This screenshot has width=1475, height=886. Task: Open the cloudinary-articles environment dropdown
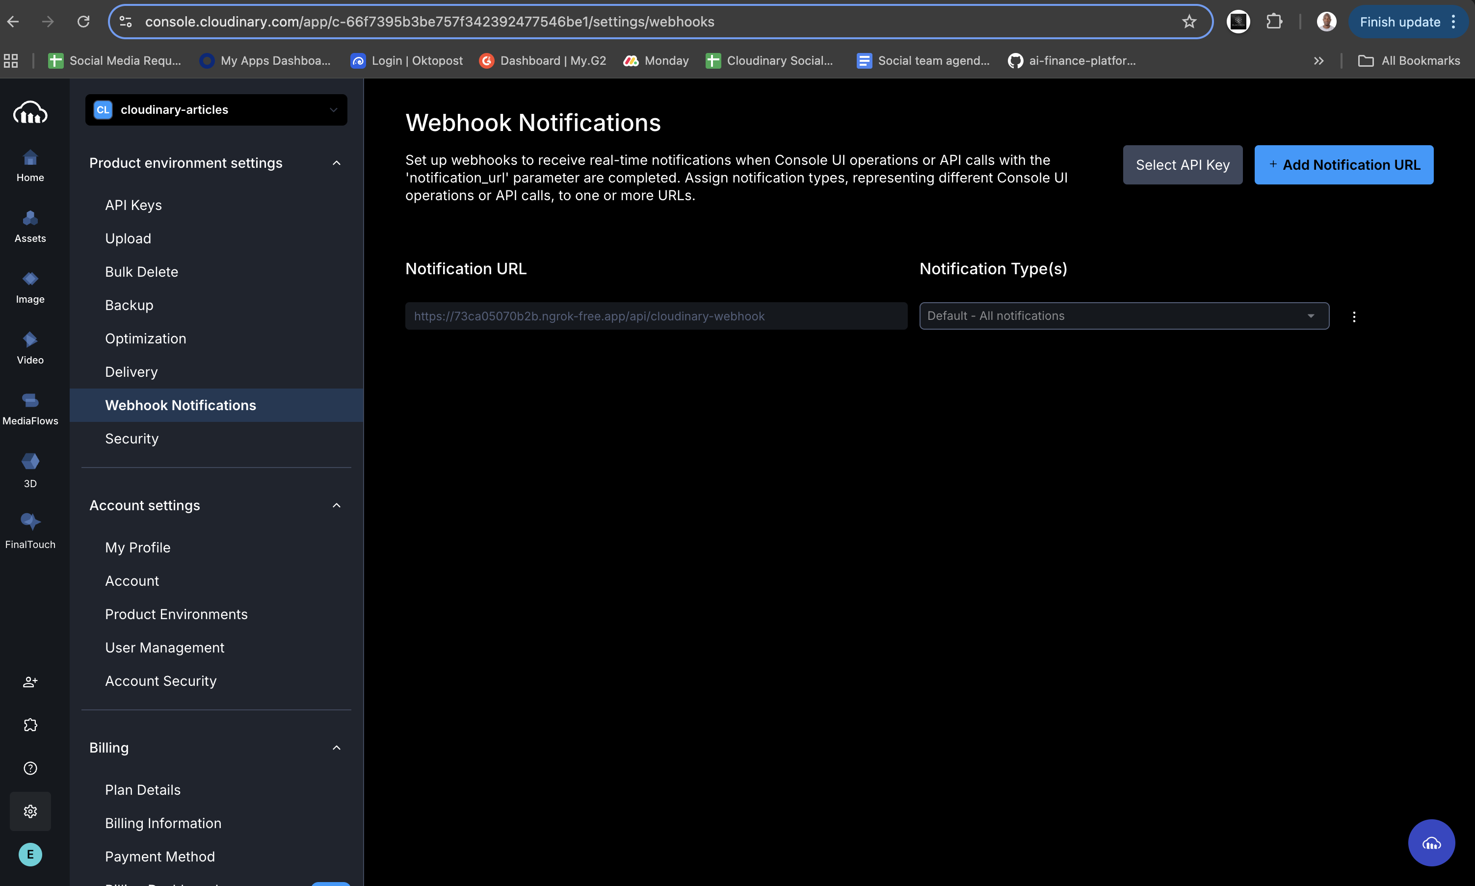click(215, 109)
